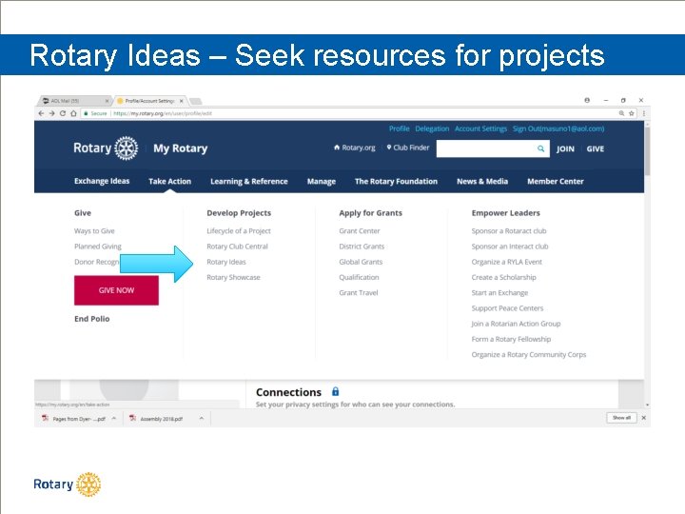Open Account Settings link
685x514 pixels.
[480, 128]
